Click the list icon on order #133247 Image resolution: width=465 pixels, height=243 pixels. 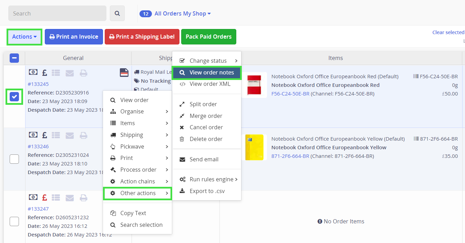[x=56, y=198]
